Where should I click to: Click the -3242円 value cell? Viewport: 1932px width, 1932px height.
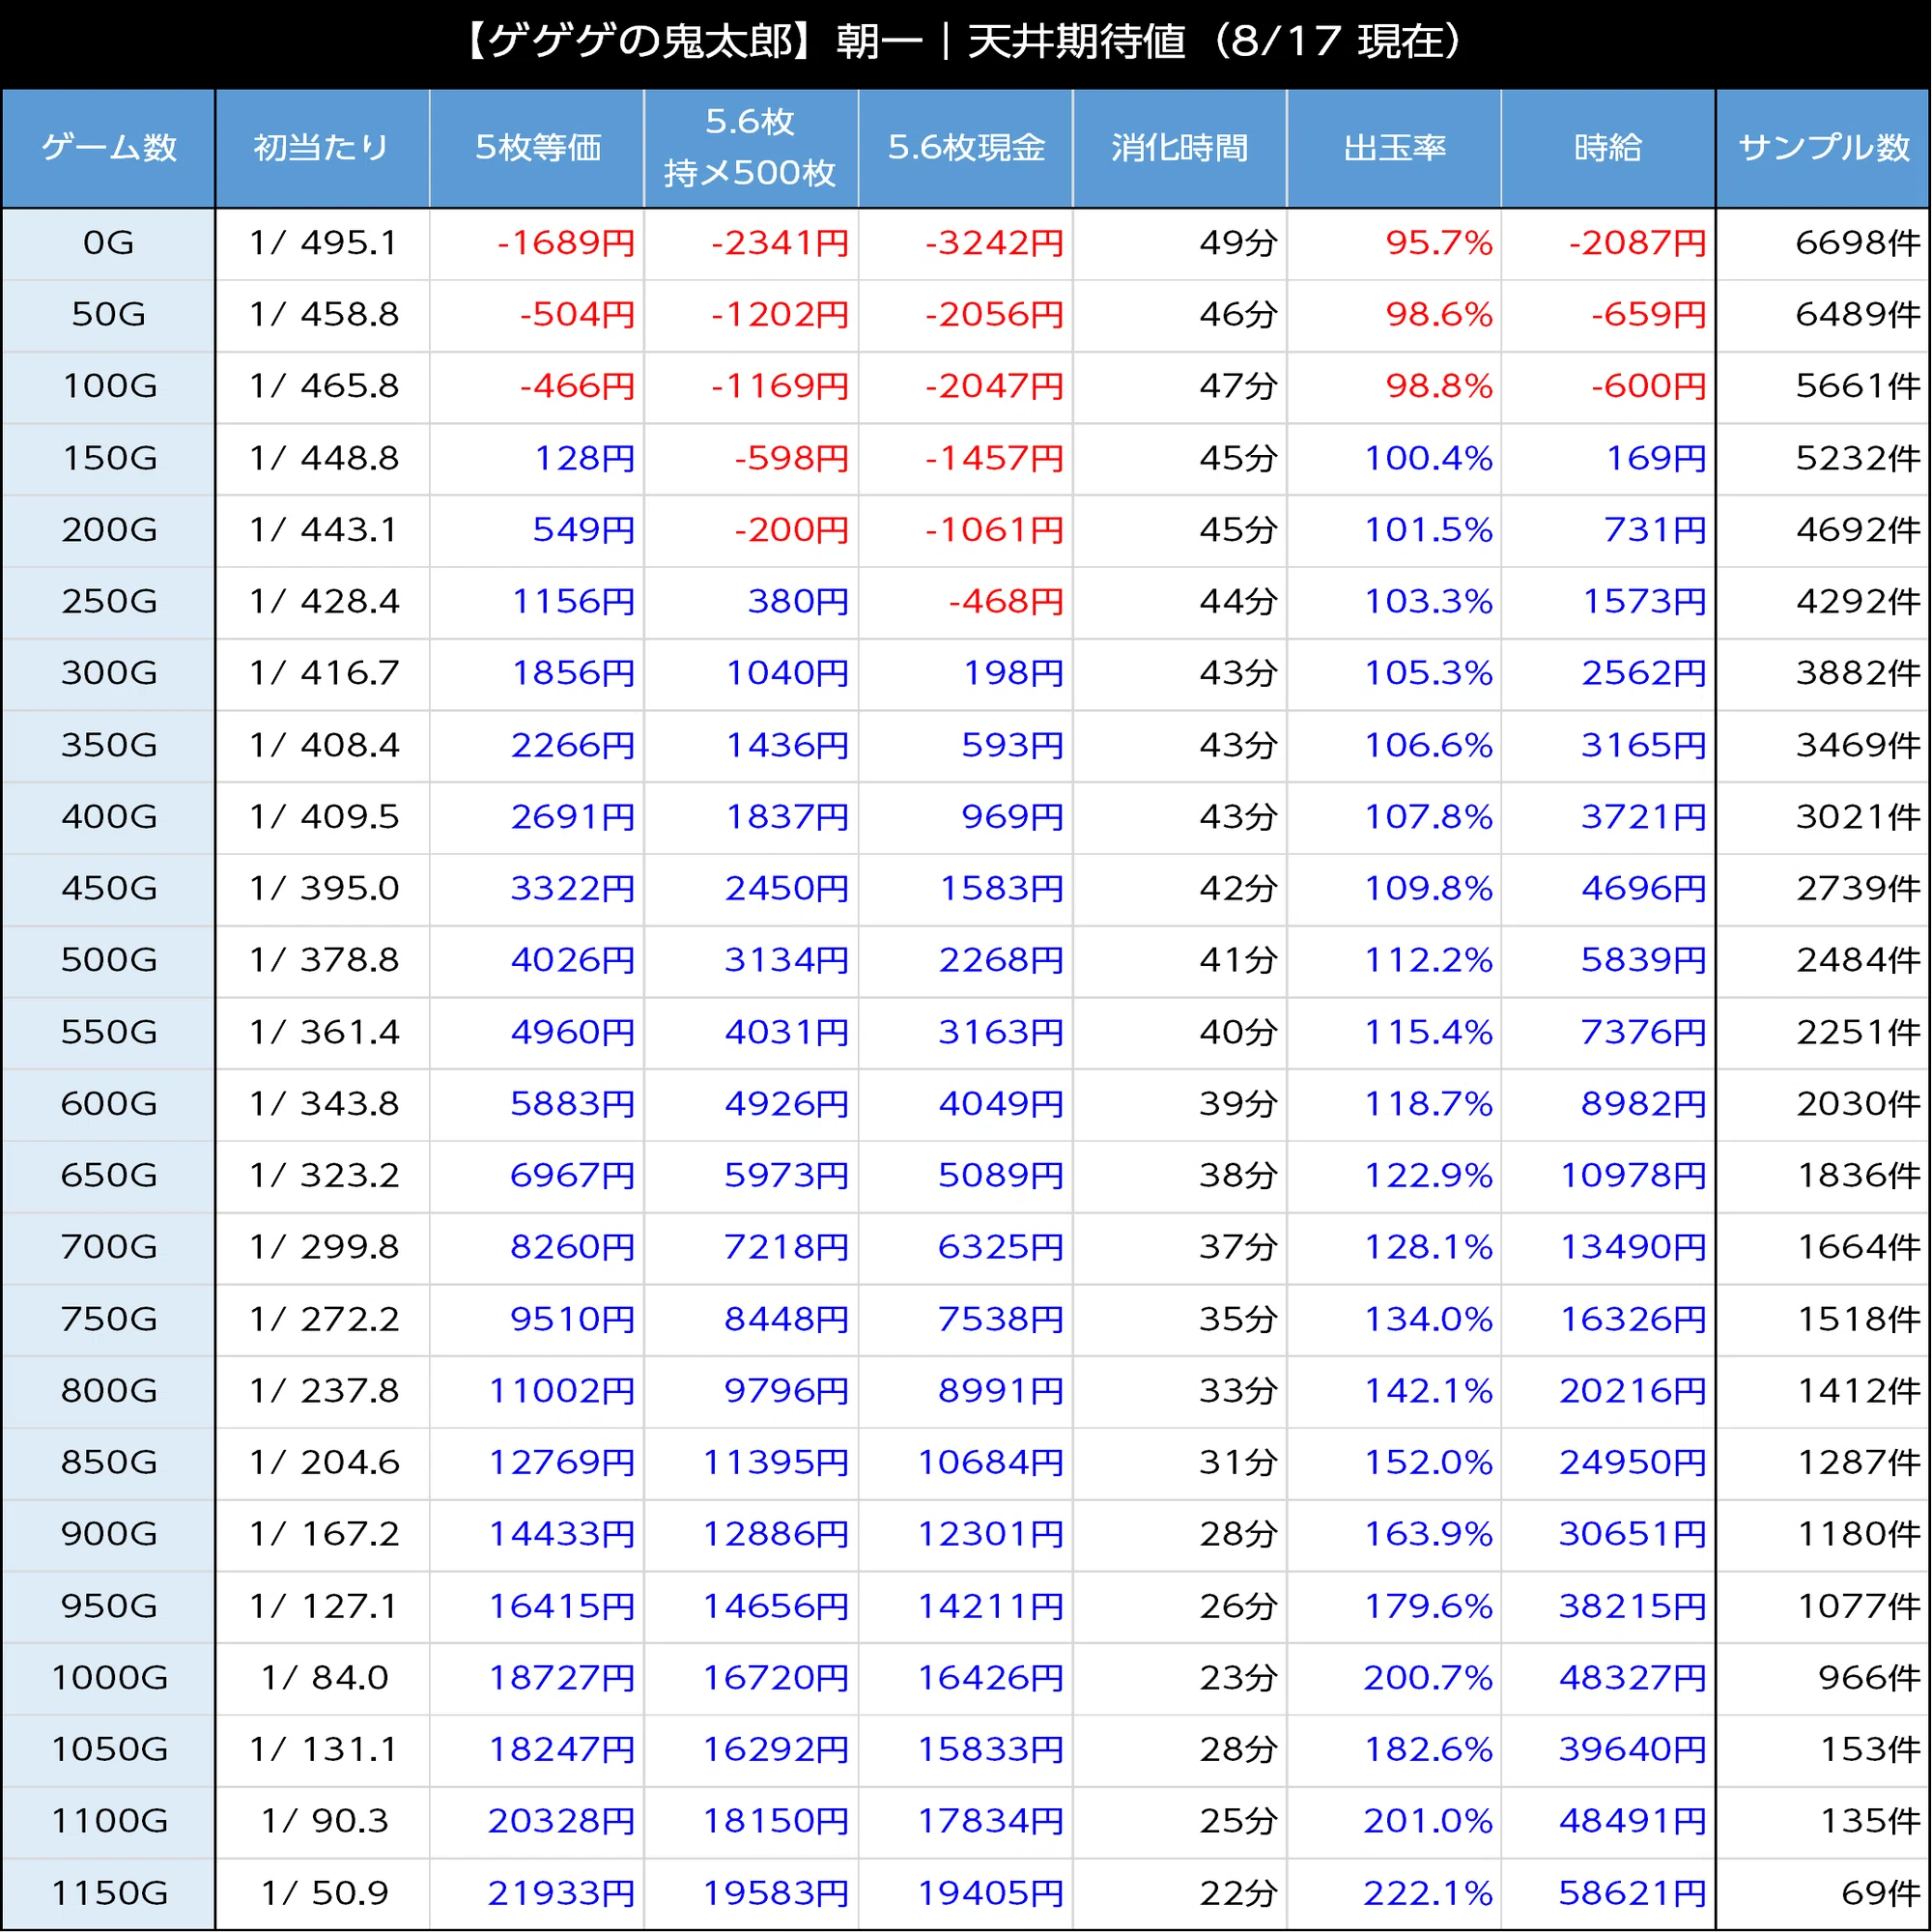(966, 244)
